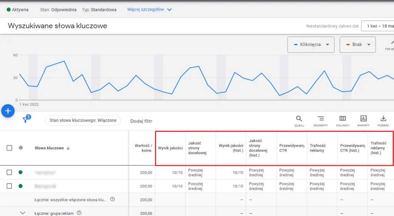Sort by Jakość strony docelowej column
The width and height of the screenshot is (394, 216).
click(x=197, y=148)
